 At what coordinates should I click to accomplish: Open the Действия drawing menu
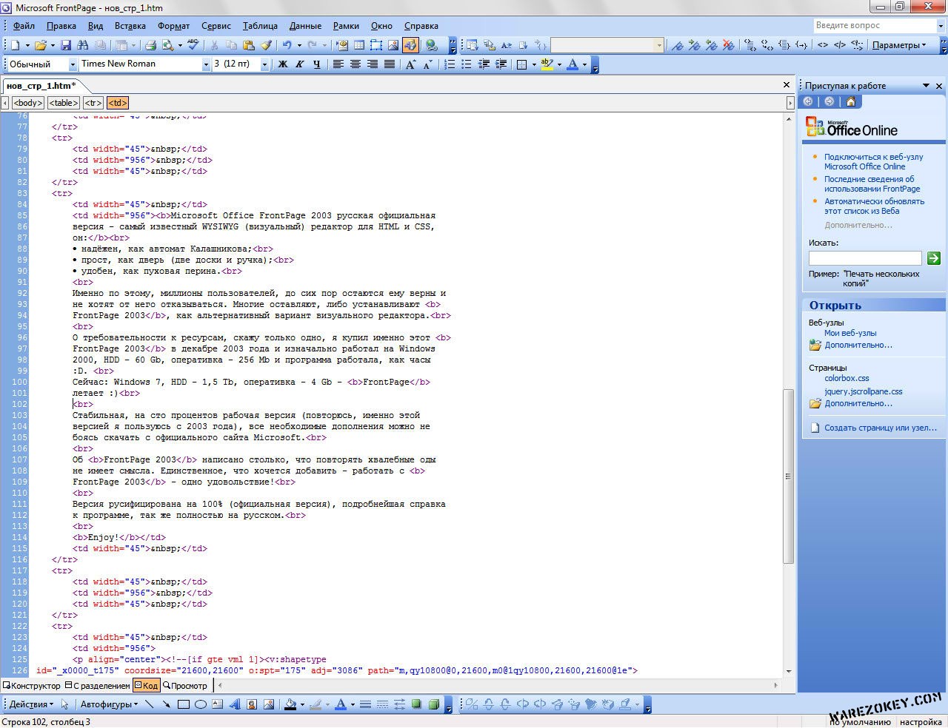point(31,704)
